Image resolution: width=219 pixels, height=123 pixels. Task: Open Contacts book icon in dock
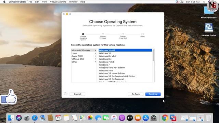coord(50,118)
